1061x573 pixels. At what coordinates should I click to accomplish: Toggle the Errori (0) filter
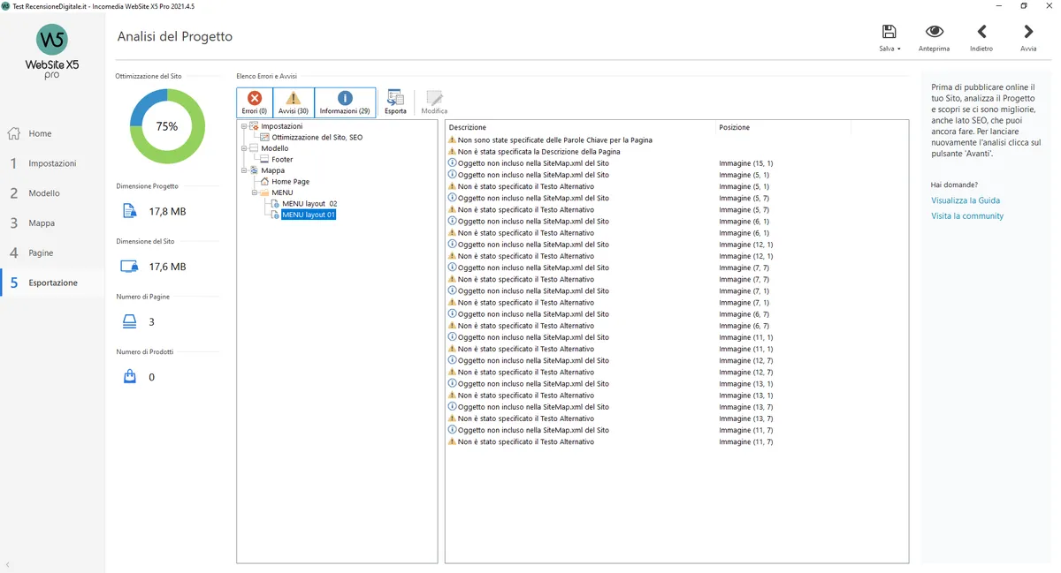[x=255, y=102]
